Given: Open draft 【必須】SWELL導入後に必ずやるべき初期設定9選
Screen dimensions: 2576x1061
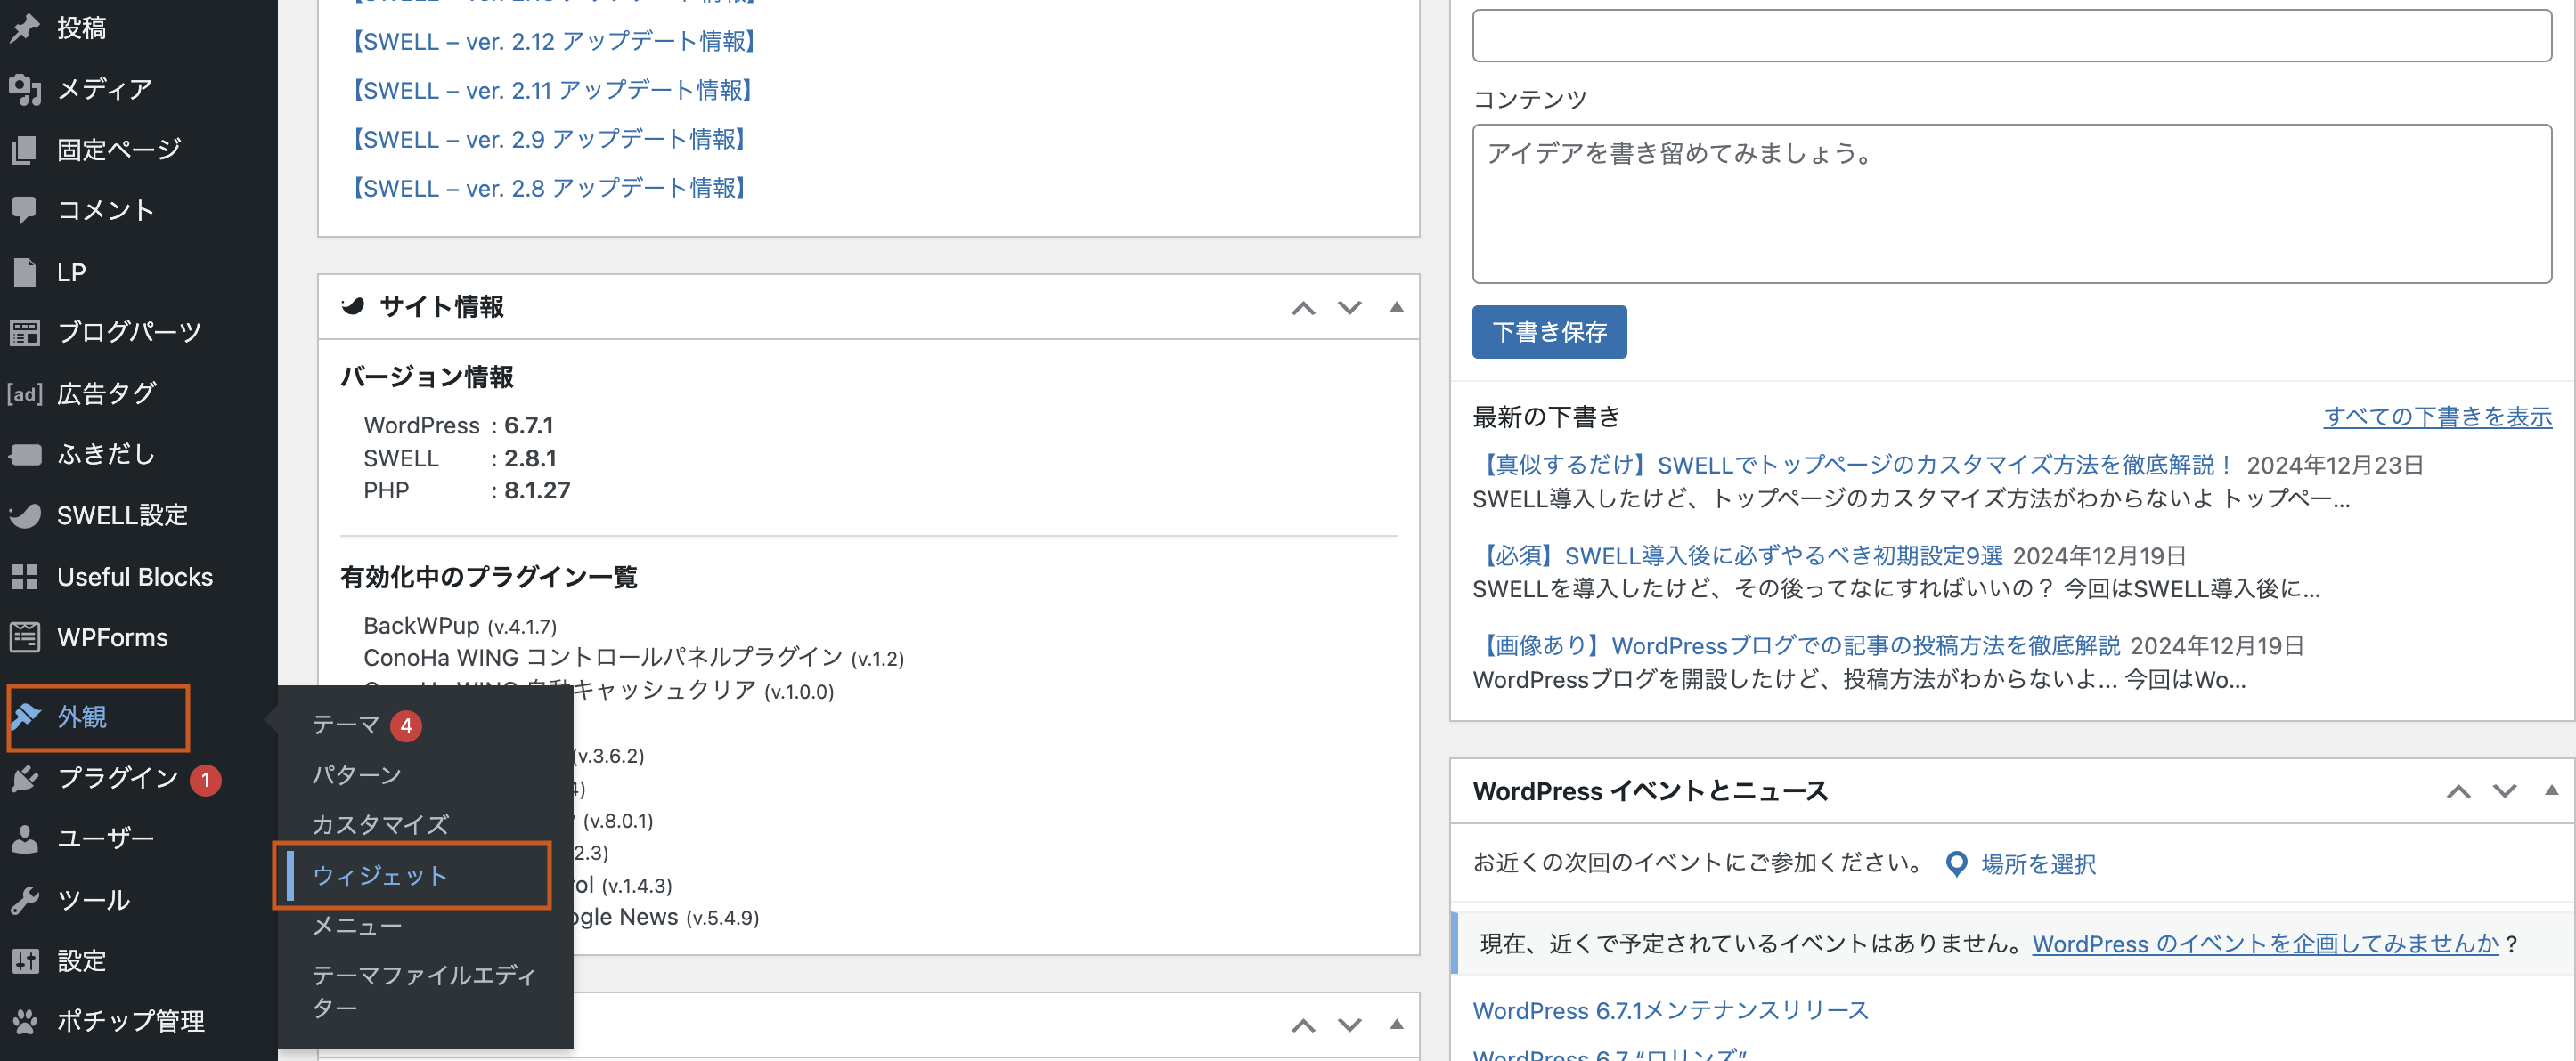Looking at the screenshot, I should (x=1738, y=556).
